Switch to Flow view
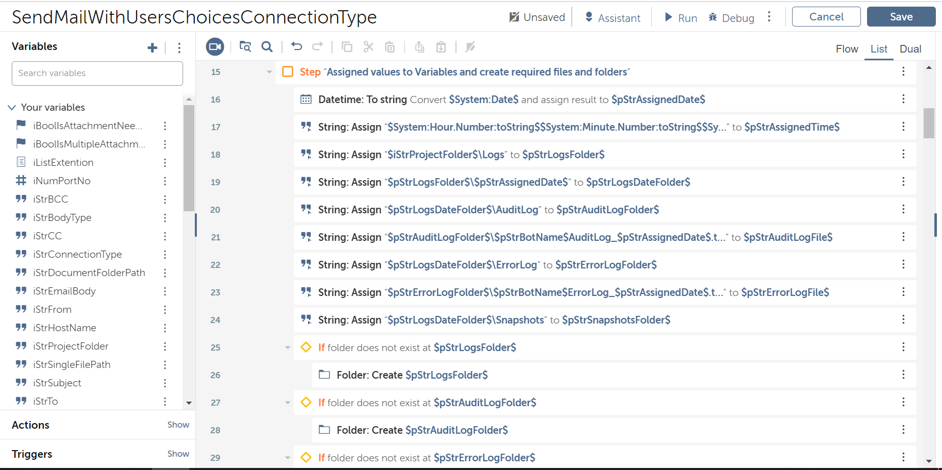Screen dimensions: 942x470 [x=847, y=49]
